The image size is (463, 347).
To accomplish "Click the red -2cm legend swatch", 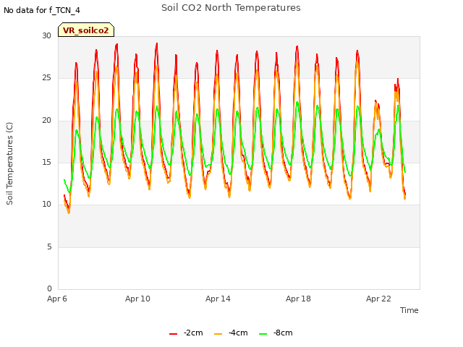I will click(173, 334).
